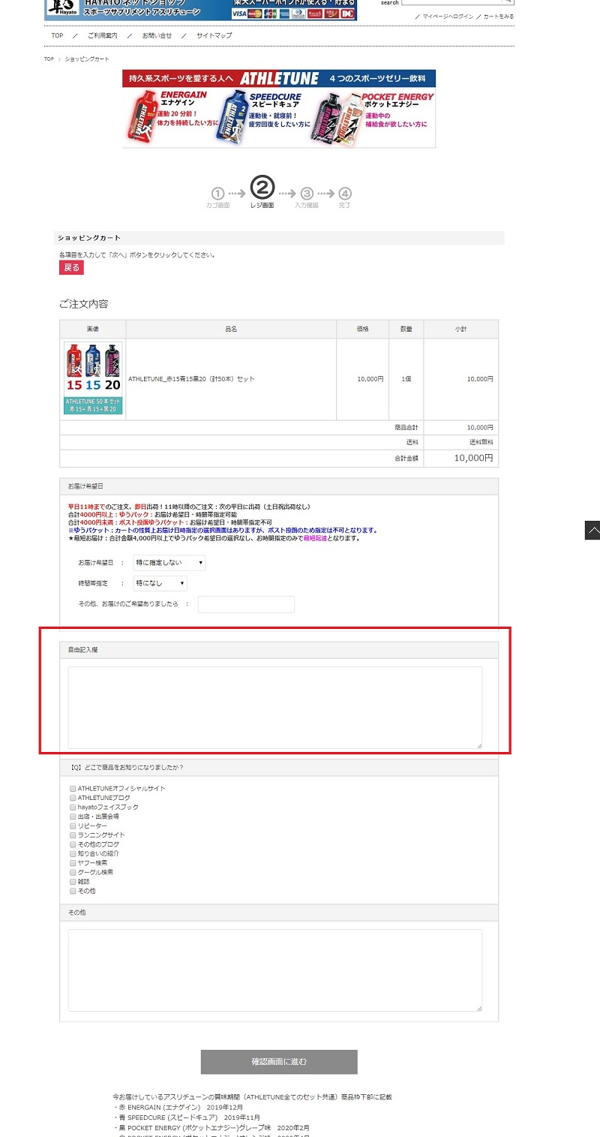
Task: Click the 1個 quantity cell
Action: click(x=406, y=379)
